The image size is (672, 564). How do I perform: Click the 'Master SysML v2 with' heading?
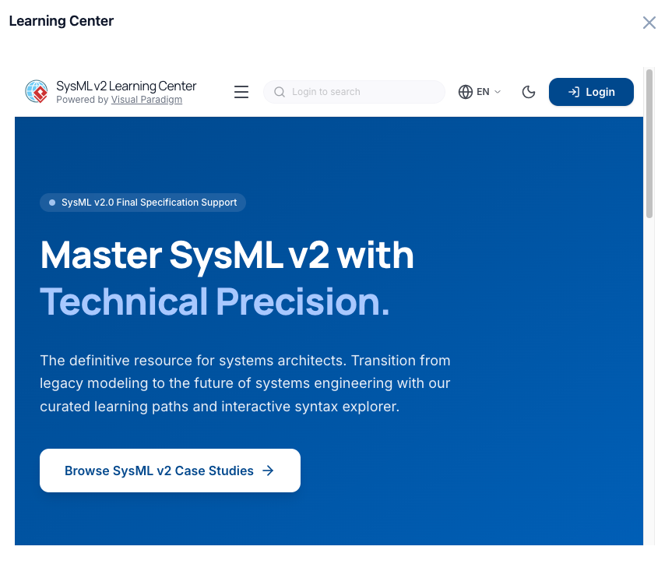point(227,255)
